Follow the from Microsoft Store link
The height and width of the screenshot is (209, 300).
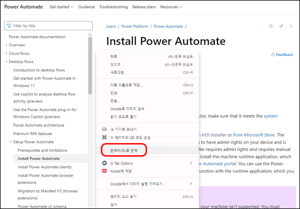[x=254, y=135]
